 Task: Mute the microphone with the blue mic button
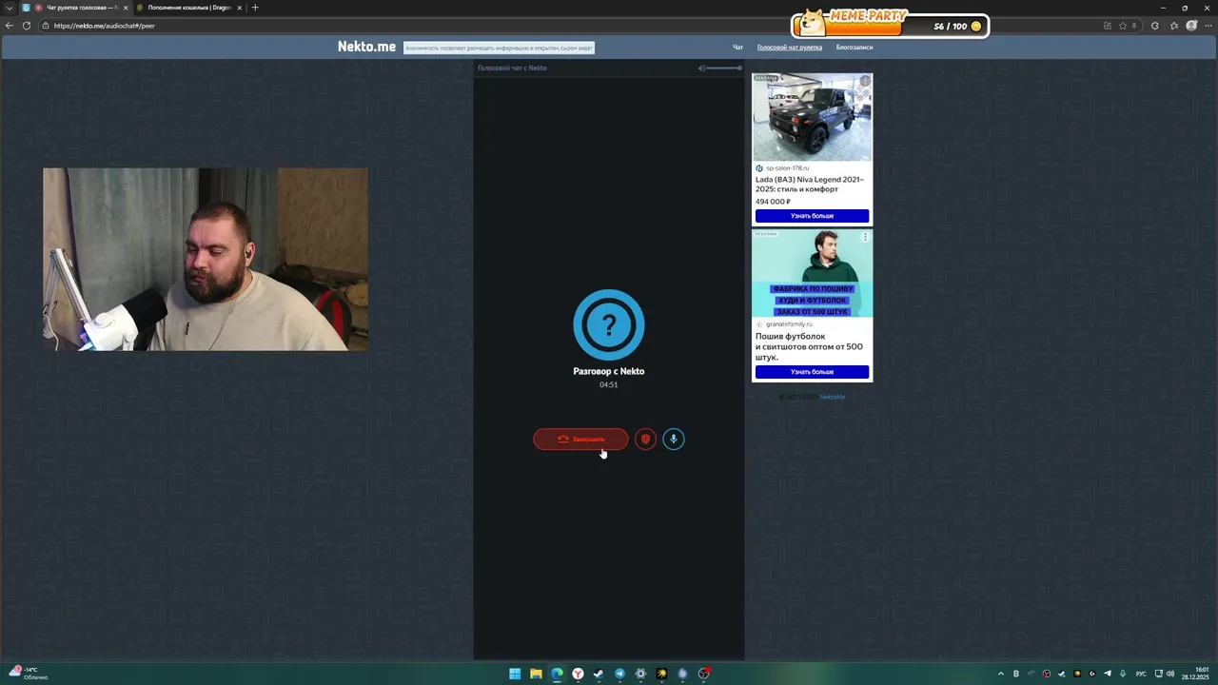(674, 439)
